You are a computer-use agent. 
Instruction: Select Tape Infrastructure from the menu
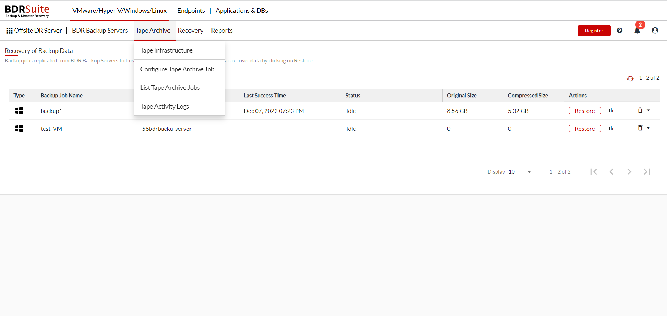point(179,50)
